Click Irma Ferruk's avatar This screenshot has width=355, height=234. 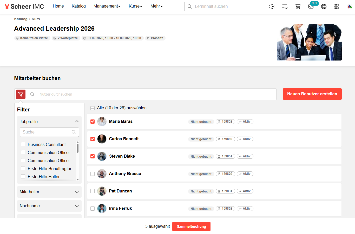(102, 209)
